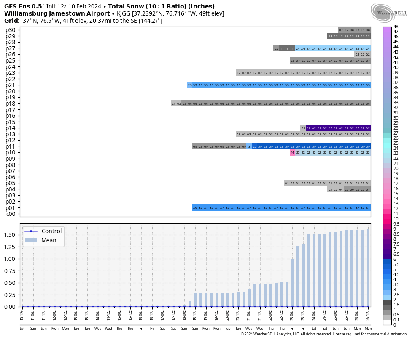The width and height of the screenshot is (415, 340).
Task: Click the 26-12z time axis label
Action: 368,314
